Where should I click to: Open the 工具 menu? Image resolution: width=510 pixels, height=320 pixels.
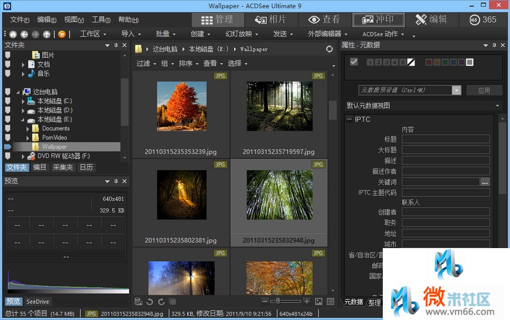101,20
